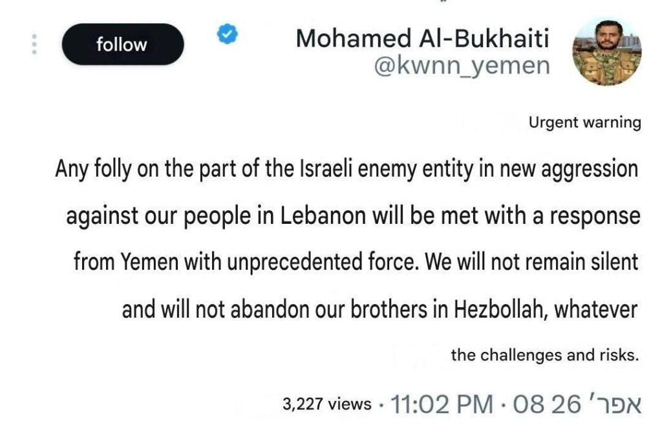Screen dimensions: 662x436
Task: Click the word "Lebanon" in the tweet
Action: pos(323,216)
